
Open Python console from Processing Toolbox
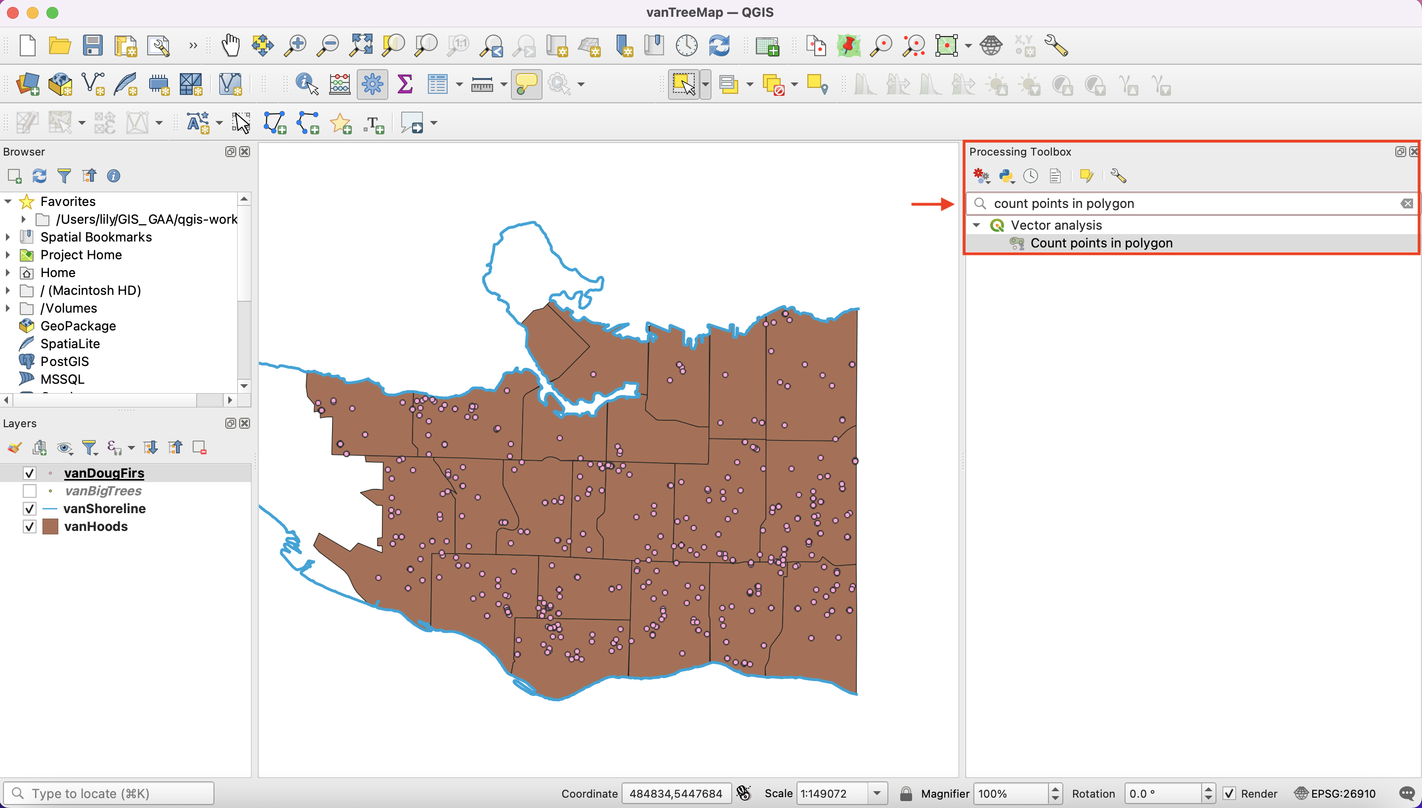point(1006,176)
